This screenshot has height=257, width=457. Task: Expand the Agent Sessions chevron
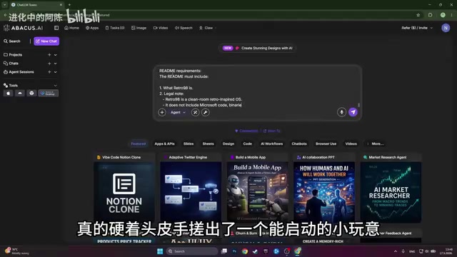tap(56, 72)
